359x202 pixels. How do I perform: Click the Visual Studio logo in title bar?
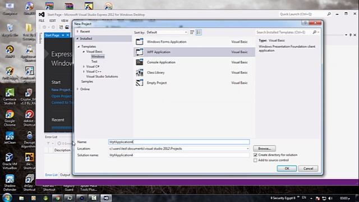(x=42, y=15)
